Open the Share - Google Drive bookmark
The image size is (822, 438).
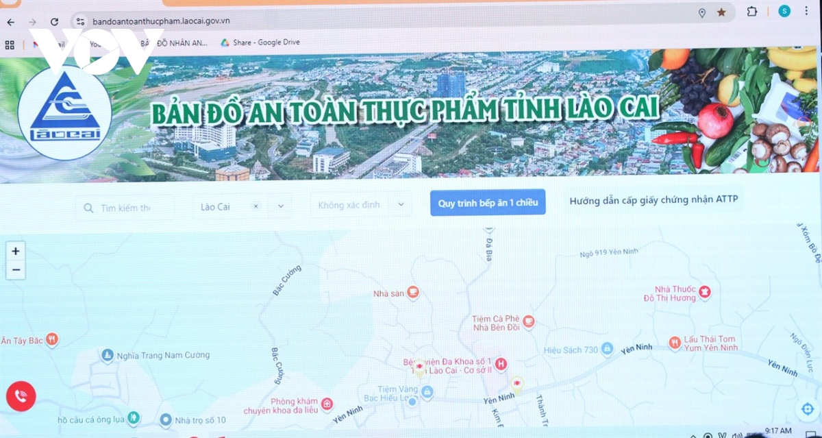coord(260,42)
